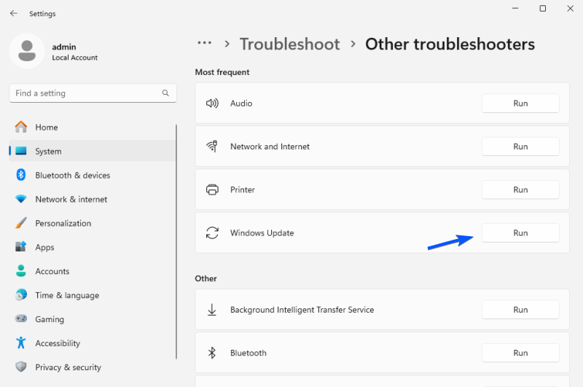Select Apps in the sidebar
The height and width of the screenshot is (387, 583).
(x=45, y=247)
